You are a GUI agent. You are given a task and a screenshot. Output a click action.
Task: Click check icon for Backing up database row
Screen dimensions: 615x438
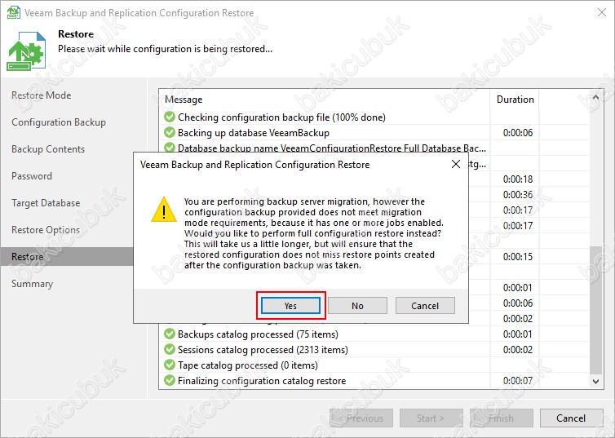(170, 132)
